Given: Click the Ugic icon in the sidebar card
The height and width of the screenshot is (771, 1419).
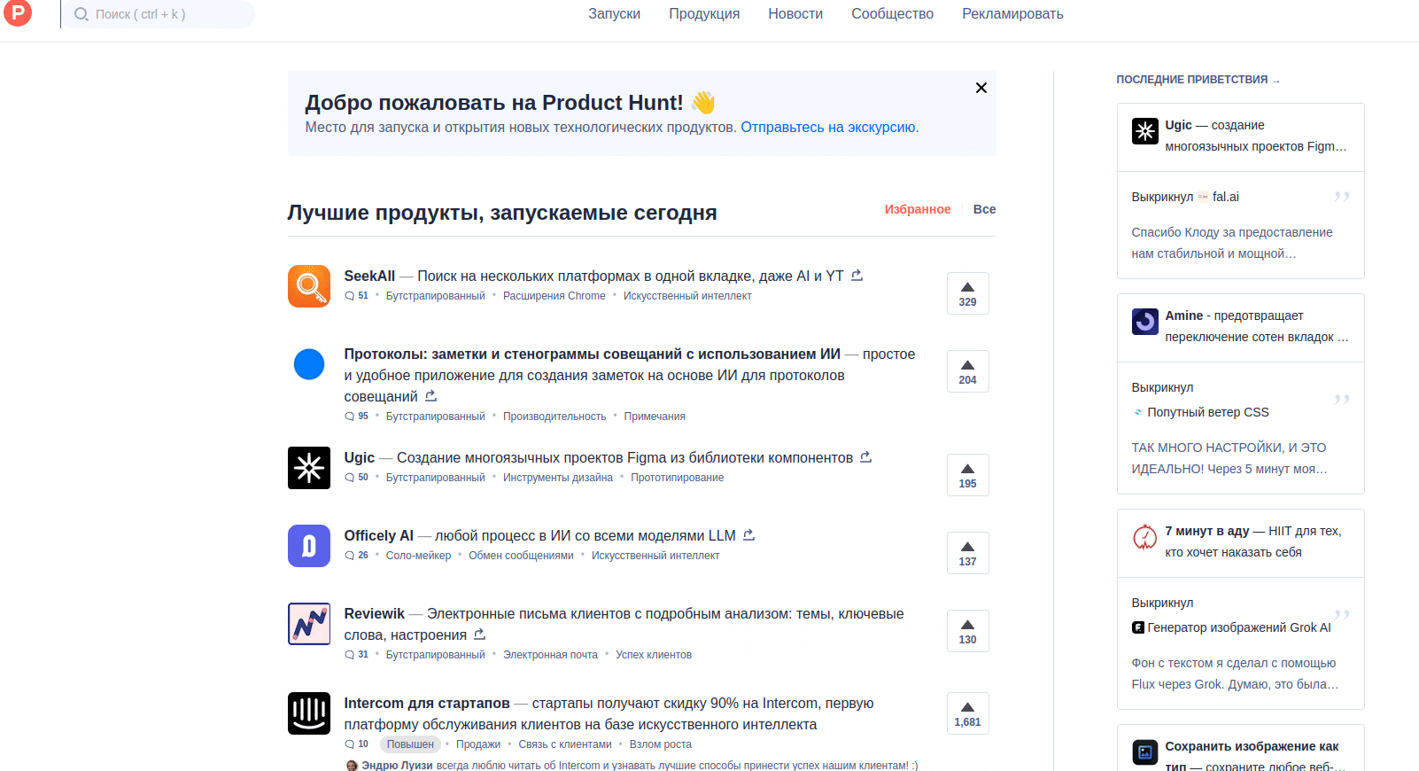Looking at the screenshot, I should click(x=1145, y=131).
